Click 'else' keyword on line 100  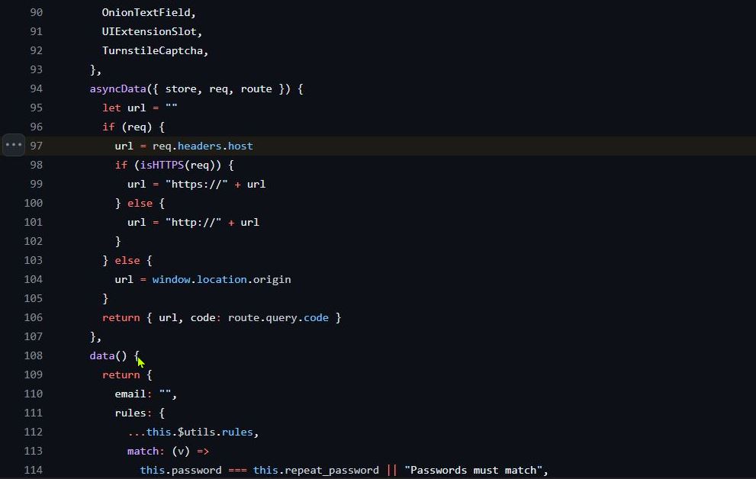pyautogui.click(x=140, y=203)
